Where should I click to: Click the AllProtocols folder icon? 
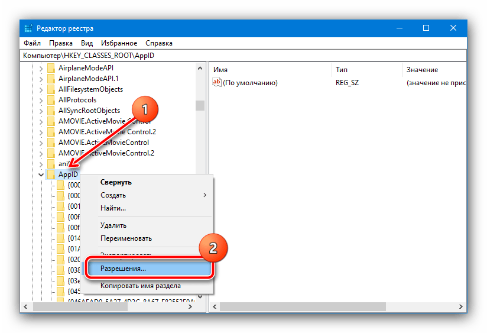tap(51, 100)
